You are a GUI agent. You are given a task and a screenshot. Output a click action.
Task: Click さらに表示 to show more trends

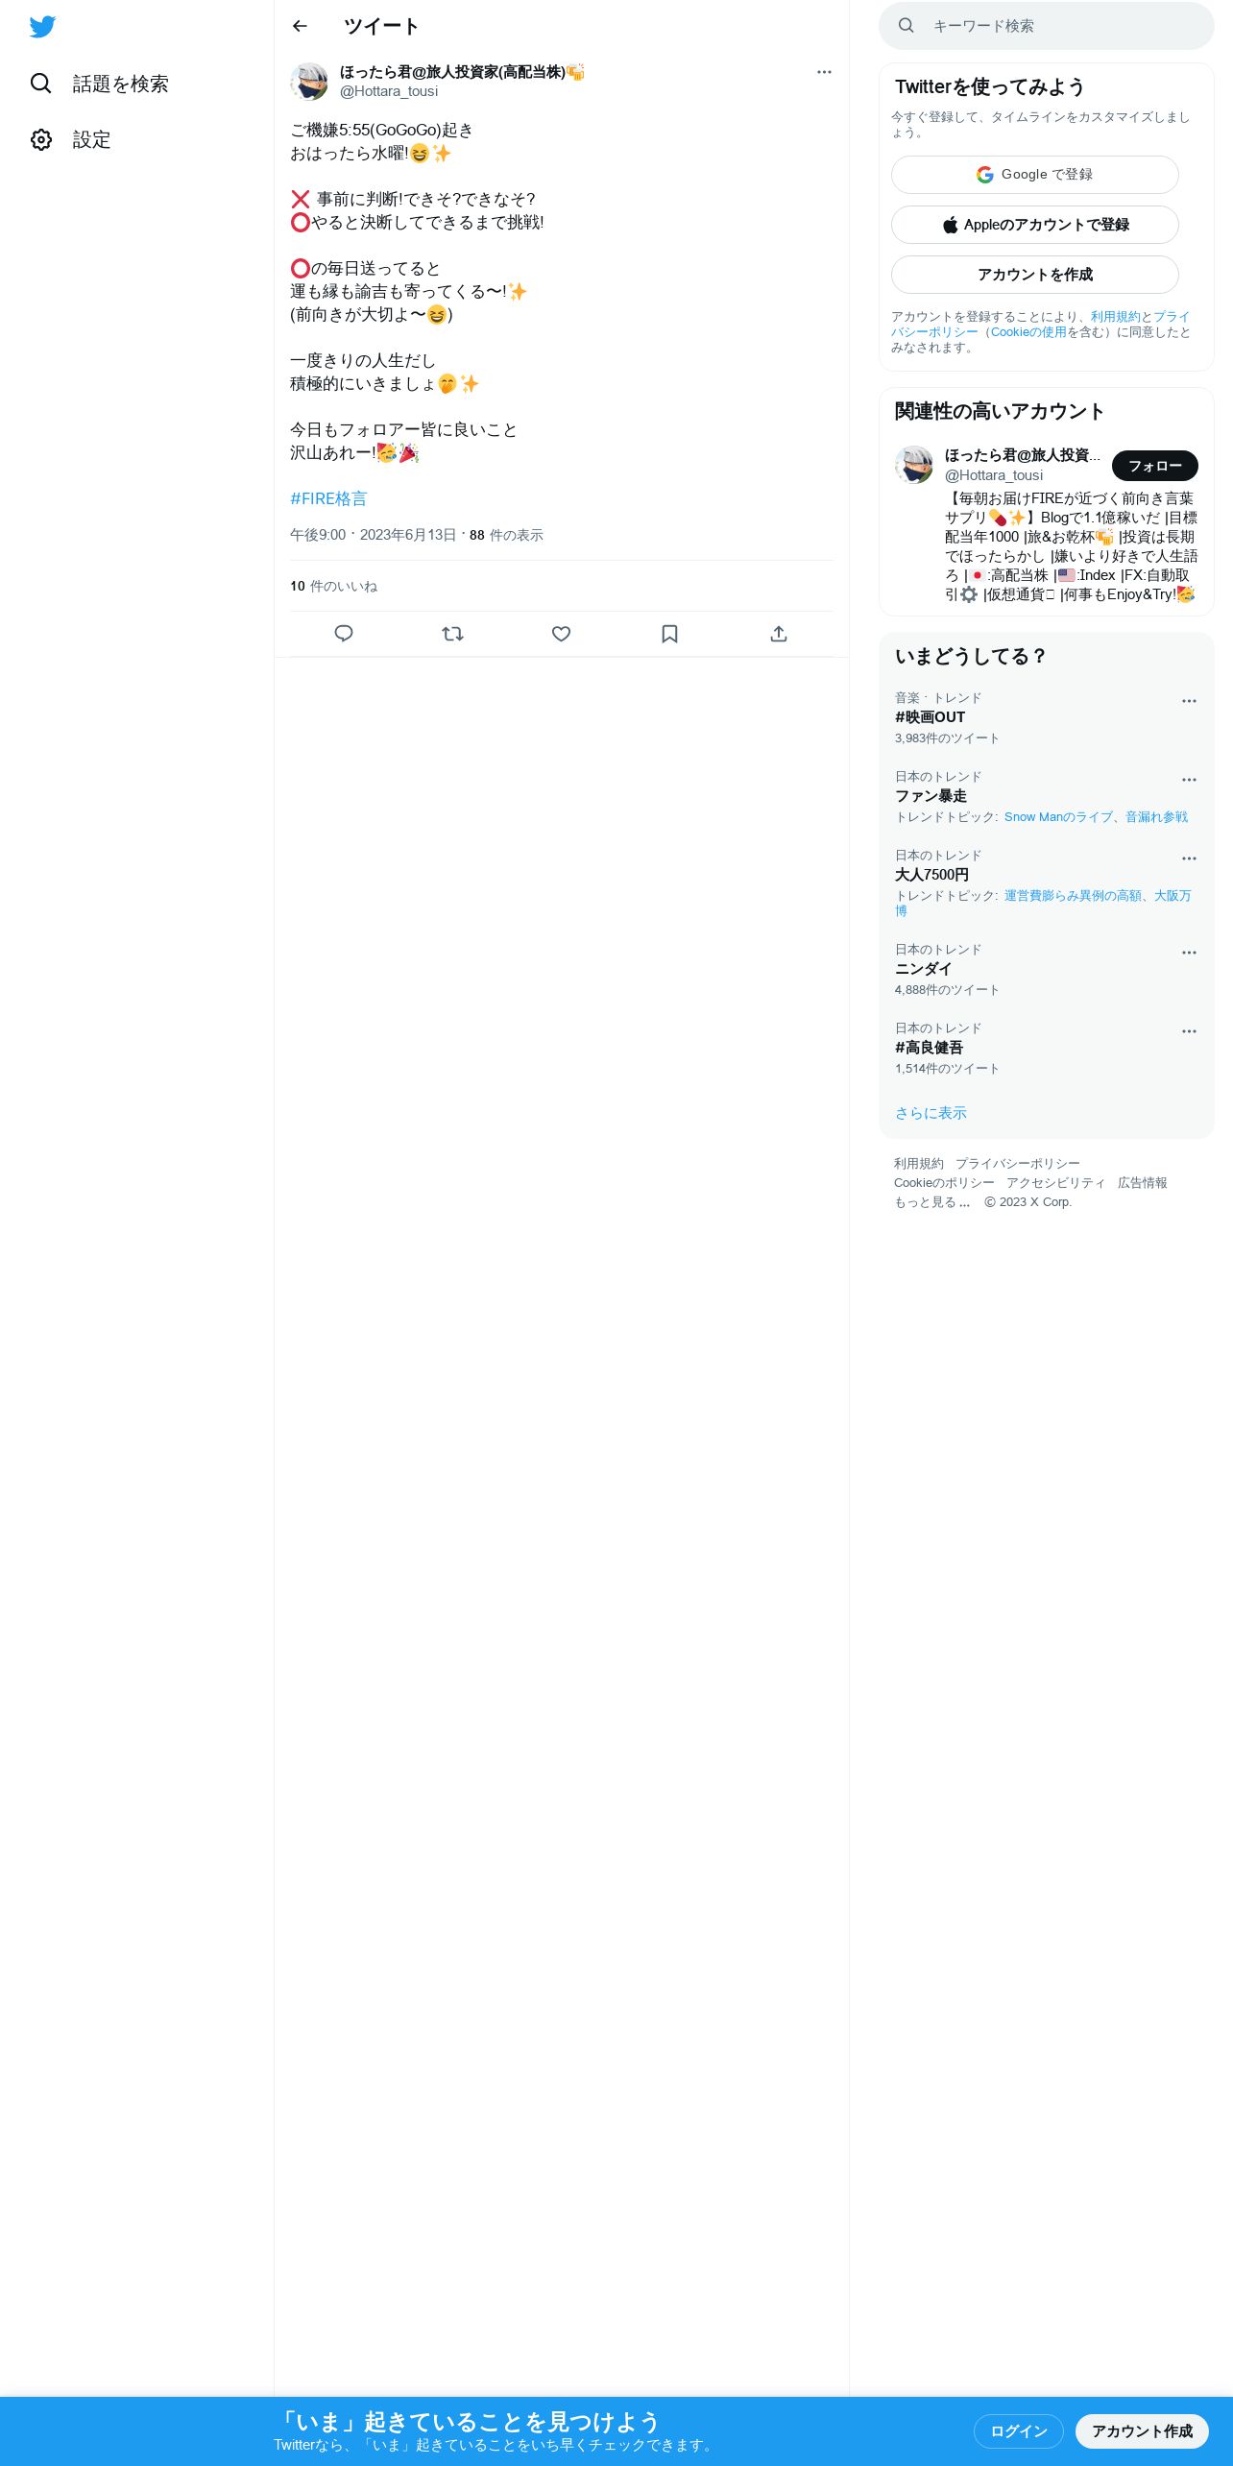931,1113
